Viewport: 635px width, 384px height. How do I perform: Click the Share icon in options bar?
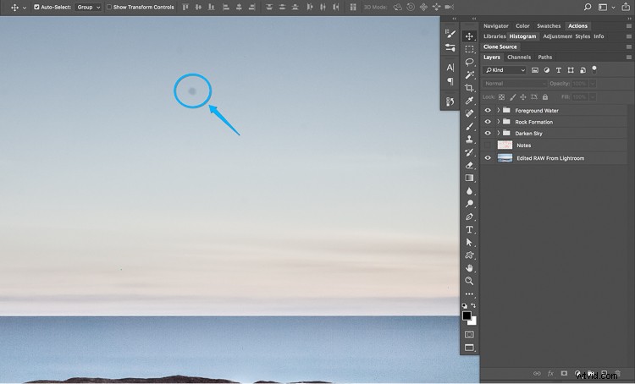[626, 7]
